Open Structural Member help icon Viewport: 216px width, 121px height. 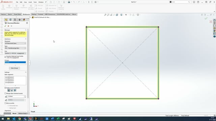click(27, 23)
